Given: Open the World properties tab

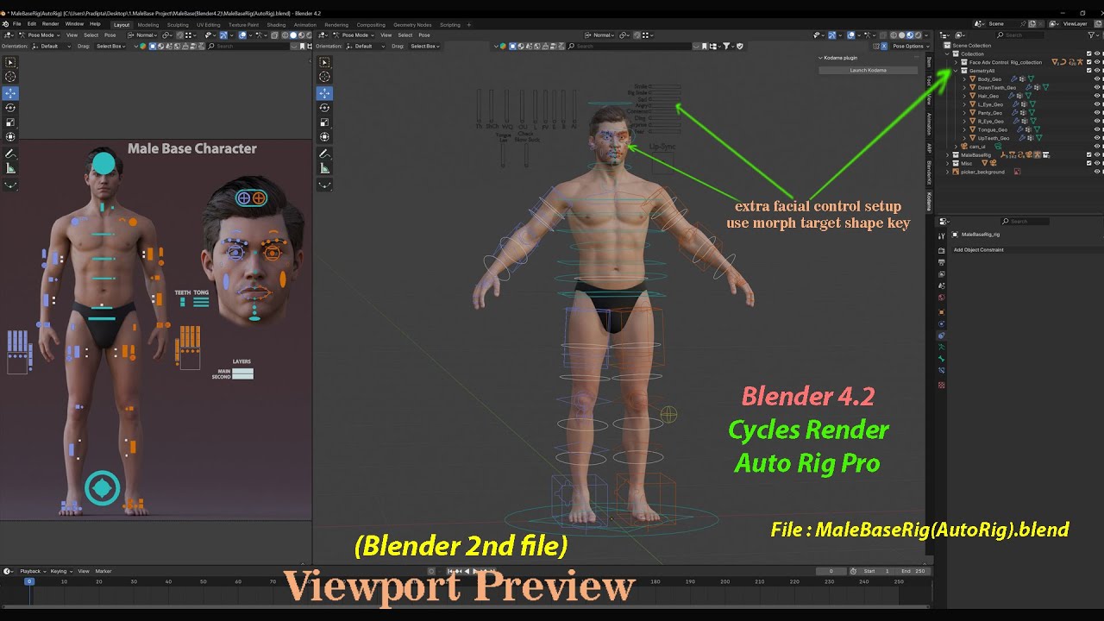Looking at the screenshot, I should (941, 298).
